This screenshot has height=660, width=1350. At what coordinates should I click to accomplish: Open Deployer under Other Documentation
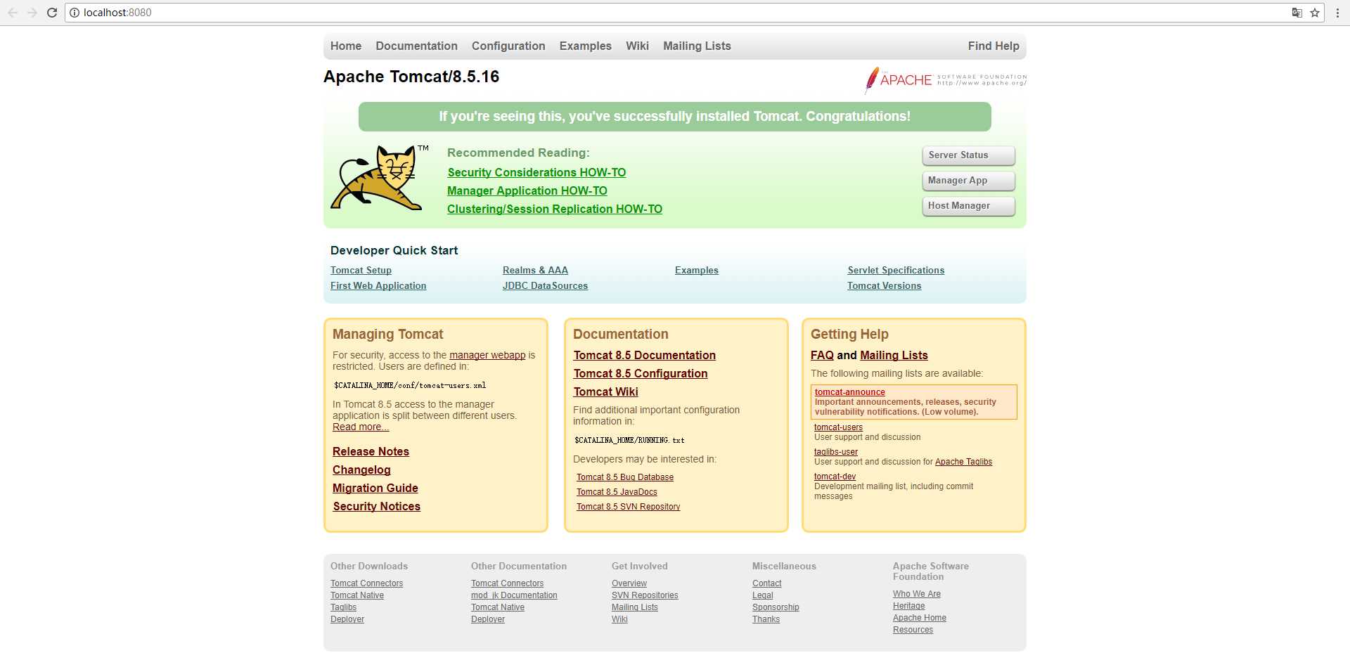(x=488, y=619)
